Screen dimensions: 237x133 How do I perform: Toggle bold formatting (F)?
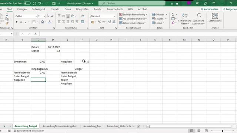[17, 22]
